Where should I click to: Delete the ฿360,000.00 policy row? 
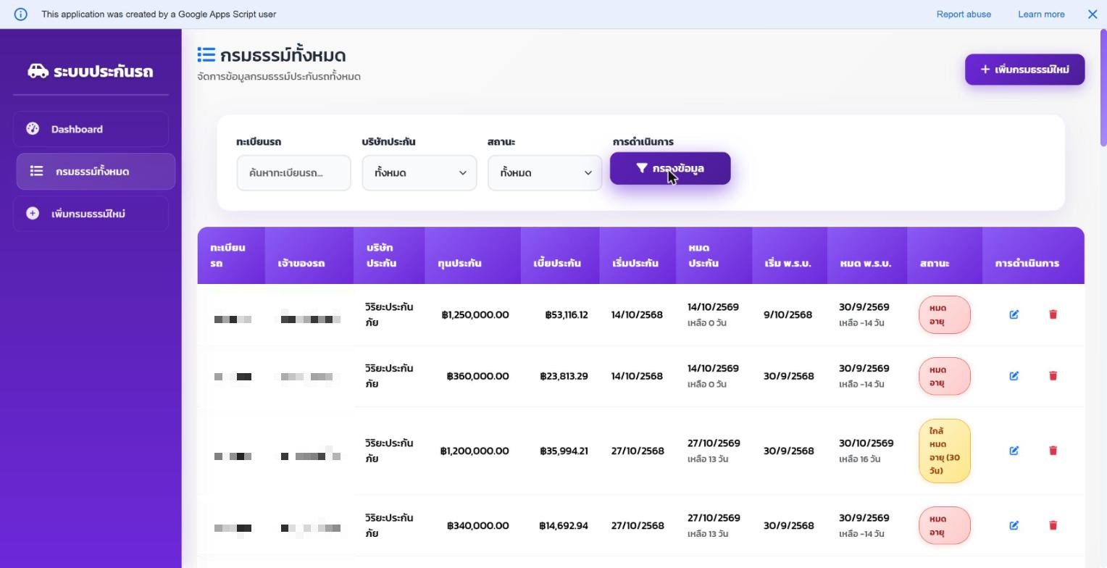(1053, 376)
